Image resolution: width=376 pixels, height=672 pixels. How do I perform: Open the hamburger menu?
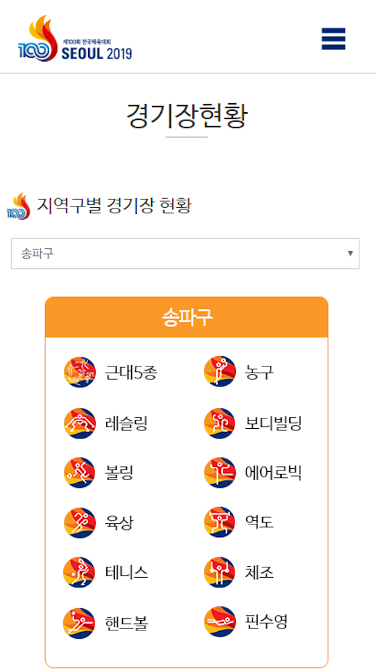click(x=333, y=39)
